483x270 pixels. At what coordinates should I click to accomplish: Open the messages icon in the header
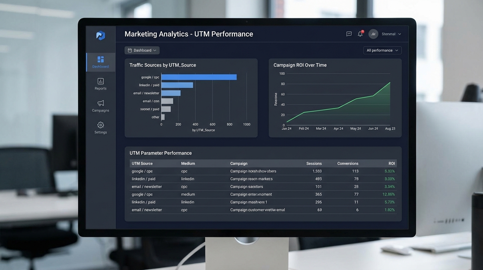click(349, 34)
